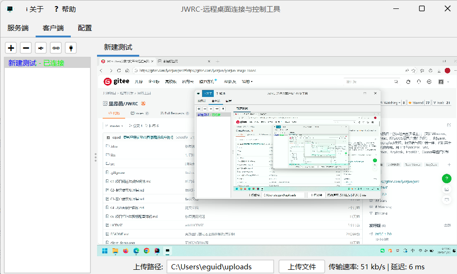Click the upload path input field
The image size is (457, 274).
(x=220, y=266)
